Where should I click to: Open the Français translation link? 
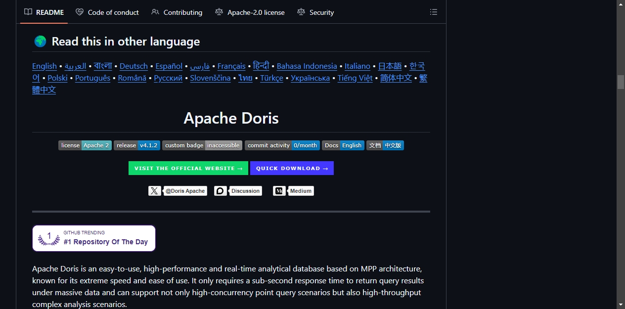click(x=231, y=66)
